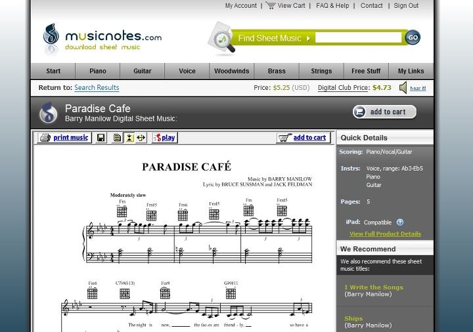The height and width of the screenshot is (332, 473).
Task: Click the $5.25 price value
Action: 281,88
